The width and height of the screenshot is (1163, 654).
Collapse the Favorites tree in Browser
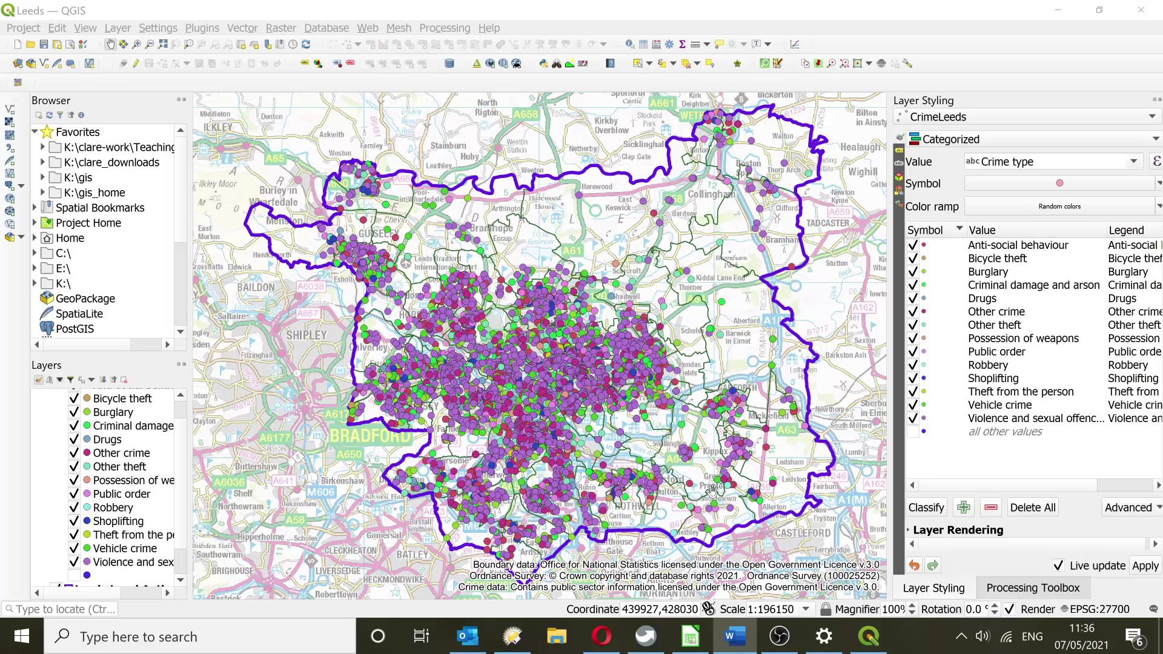pos(35,131)
